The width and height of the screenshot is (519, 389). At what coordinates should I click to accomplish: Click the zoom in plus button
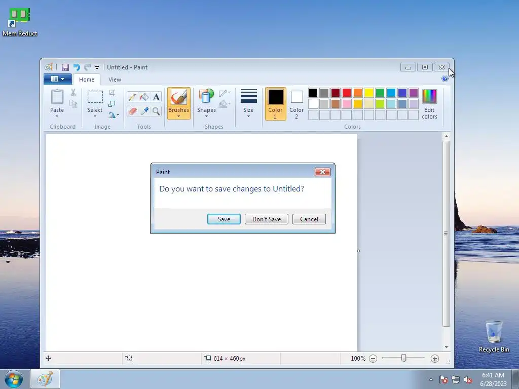435,359
